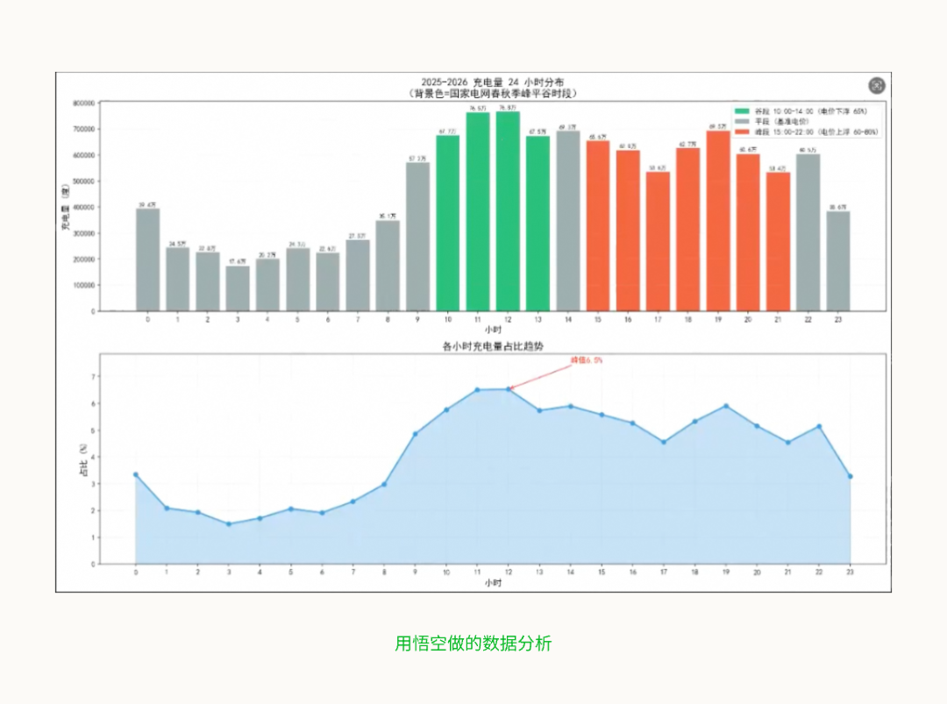Click the gray flat-period legend swatch
This screenshot has height=704, width=947.
tap(743, 122)
